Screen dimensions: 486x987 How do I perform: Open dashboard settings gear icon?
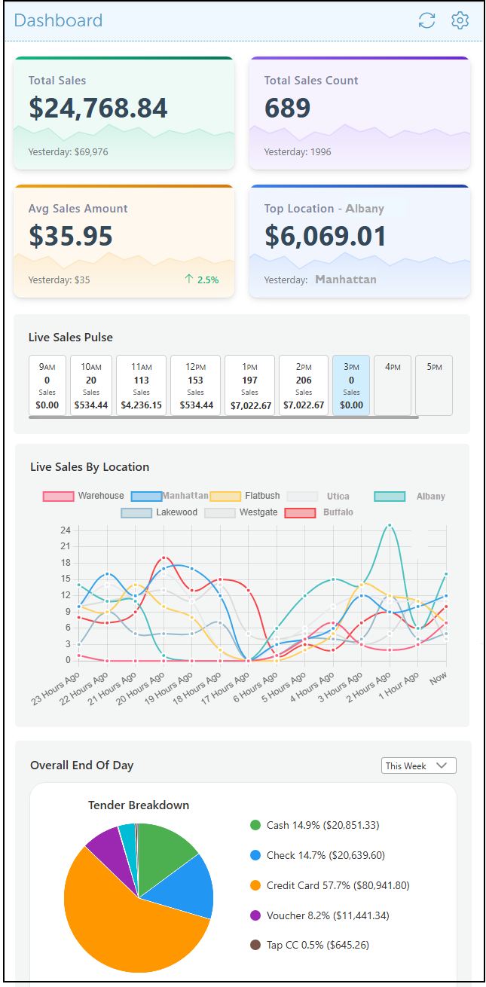[x=460, y=20]
